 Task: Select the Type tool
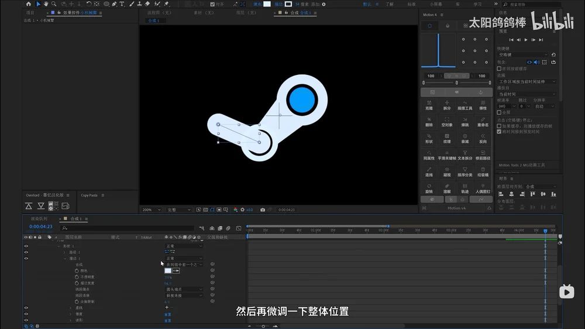122,4
